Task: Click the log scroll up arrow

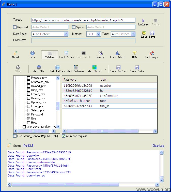Action: 161,152
